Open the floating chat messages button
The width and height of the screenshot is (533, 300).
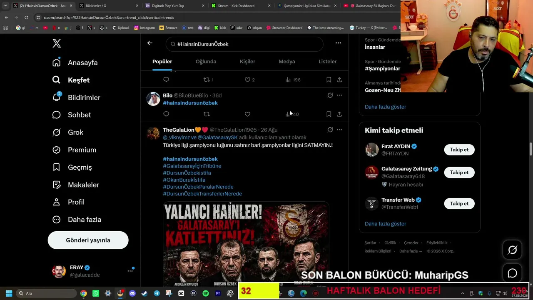tap(512, 273)
